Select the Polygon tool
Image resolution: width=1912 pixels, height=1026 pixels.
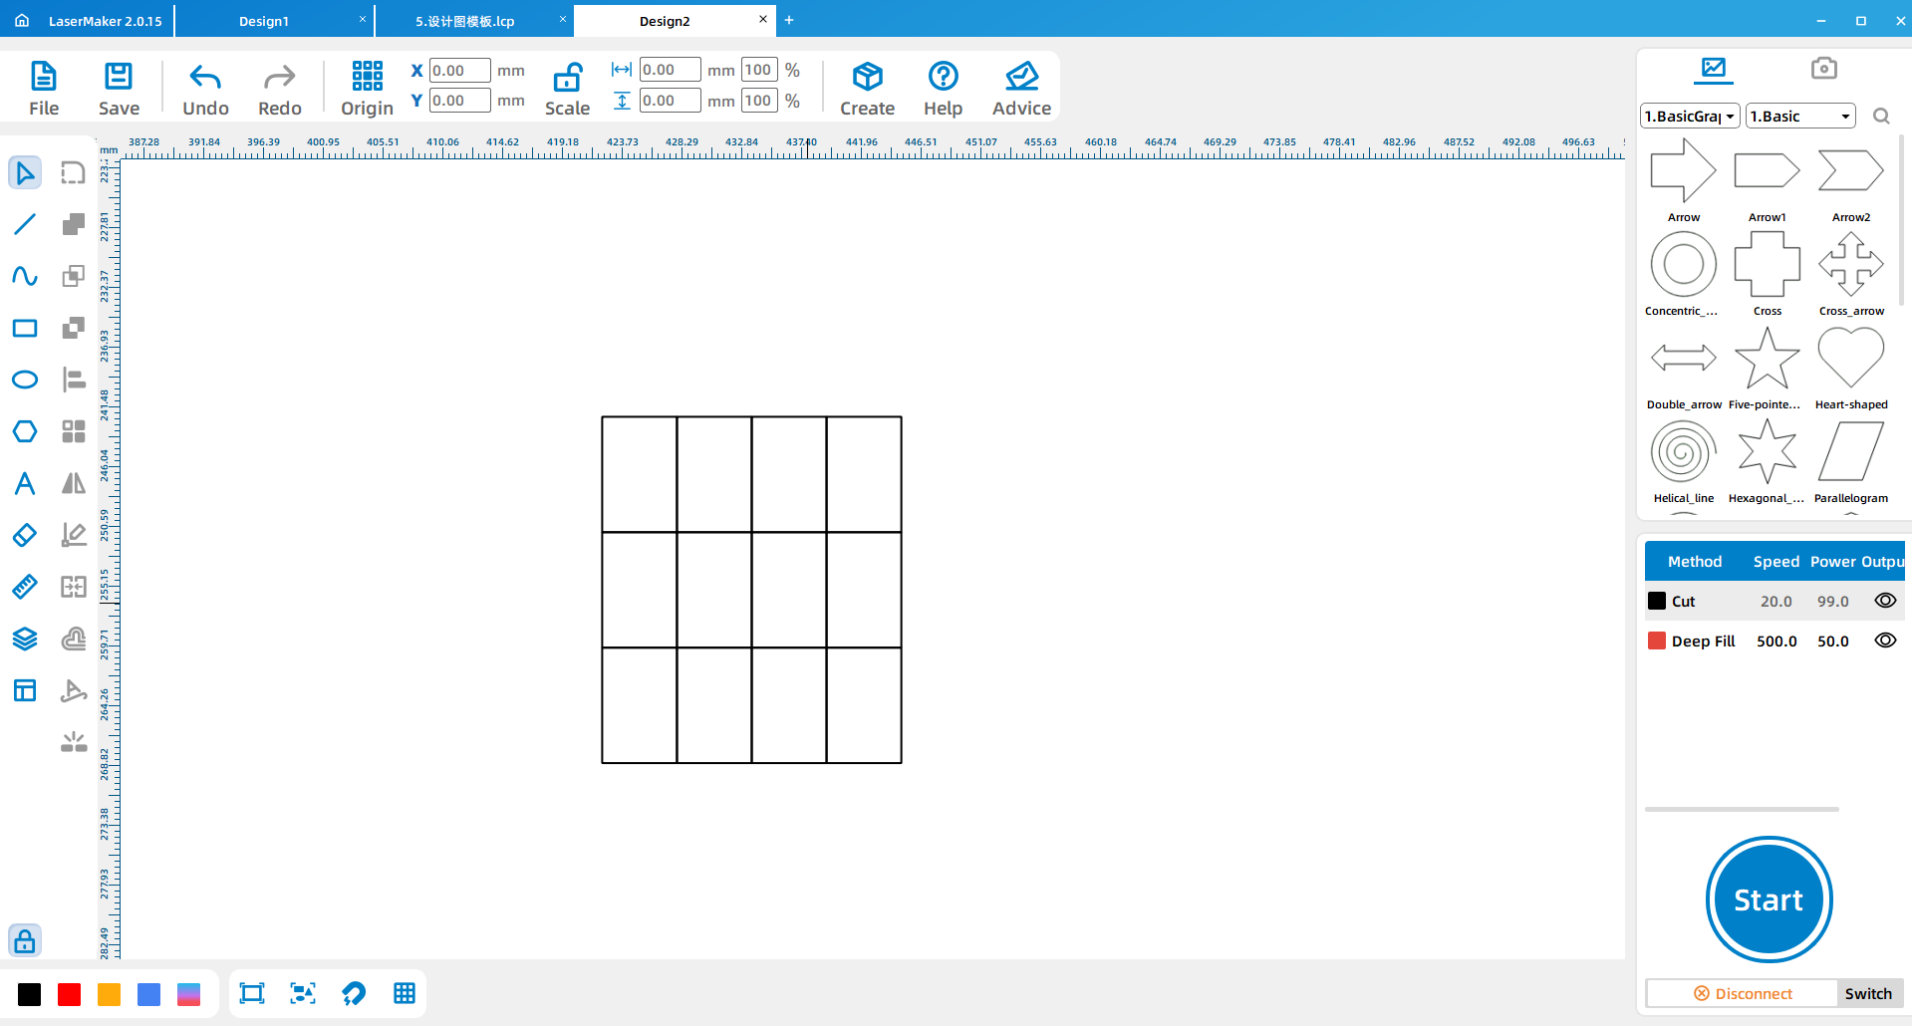point(25,431)
